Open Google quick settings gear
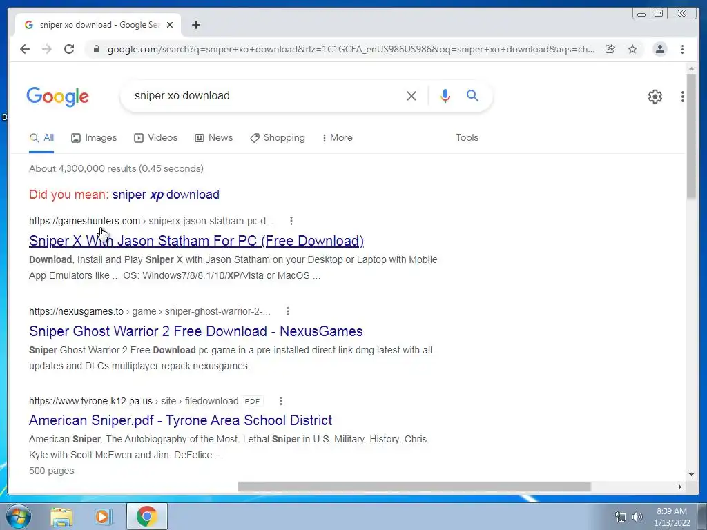 pyautogui.click(x=655, y=97)
